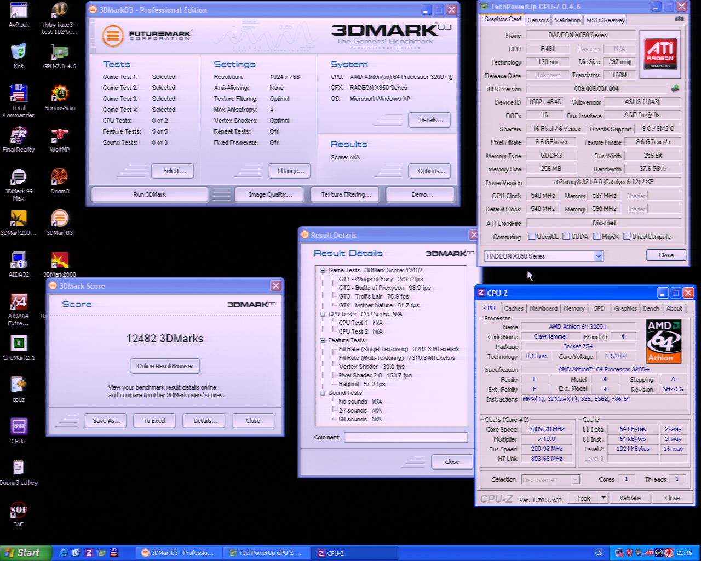Click the CS language indicator
This screenshot has height=561, width=701.
pos(599,553)
